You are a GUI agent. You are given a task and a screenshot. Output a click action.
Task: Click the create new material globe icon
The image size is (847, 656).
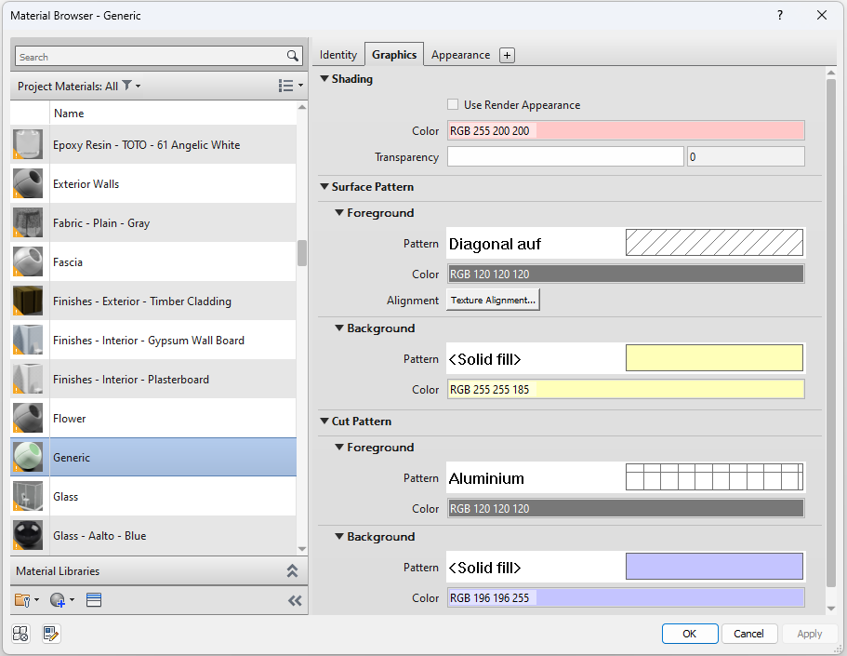point(58,600)
